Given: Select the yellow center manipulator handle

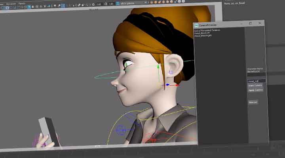Looking at the screenshot, I should point(160,85).
